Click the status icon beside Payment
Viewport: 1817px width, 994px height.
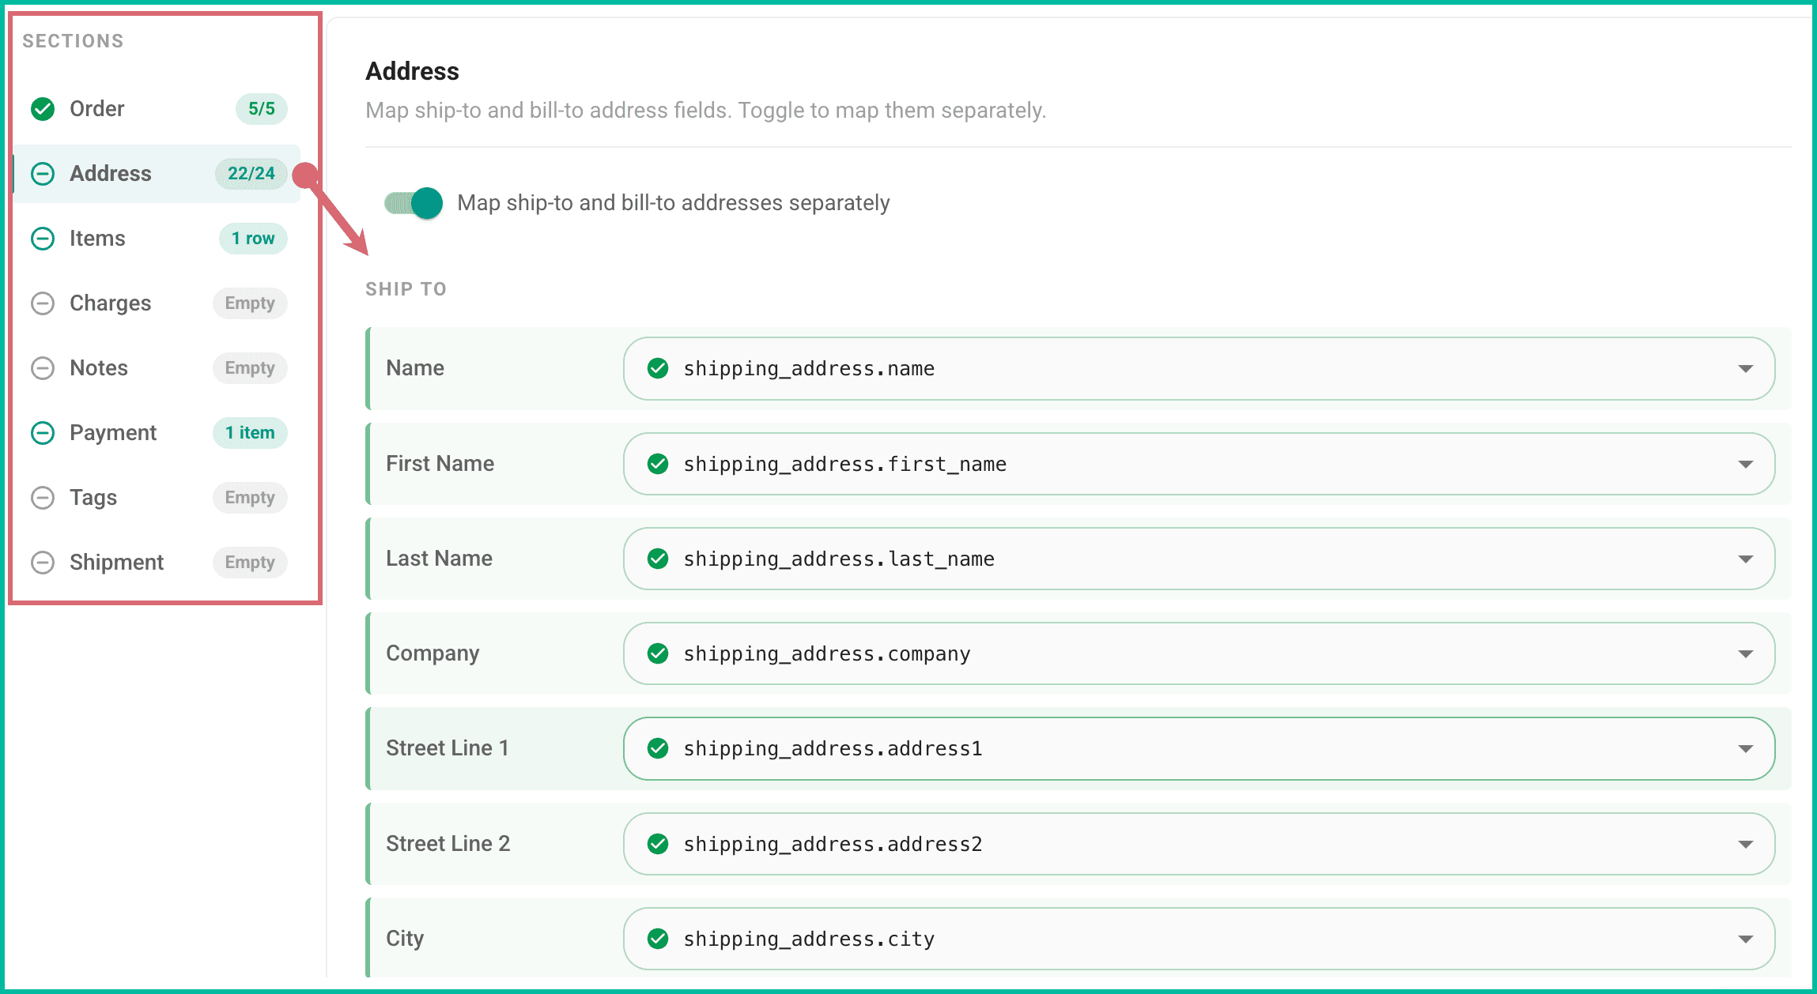[43, 433]
